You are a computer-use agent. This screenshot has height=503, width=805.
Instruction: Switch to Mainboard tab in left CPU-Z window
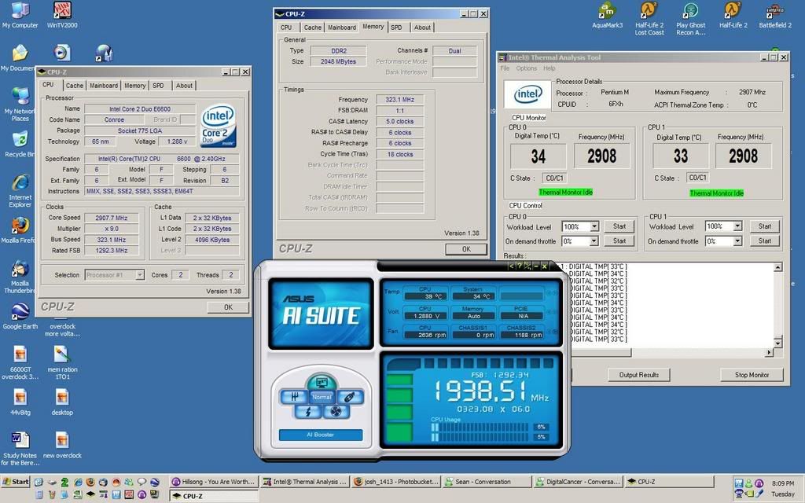[104, 86]
